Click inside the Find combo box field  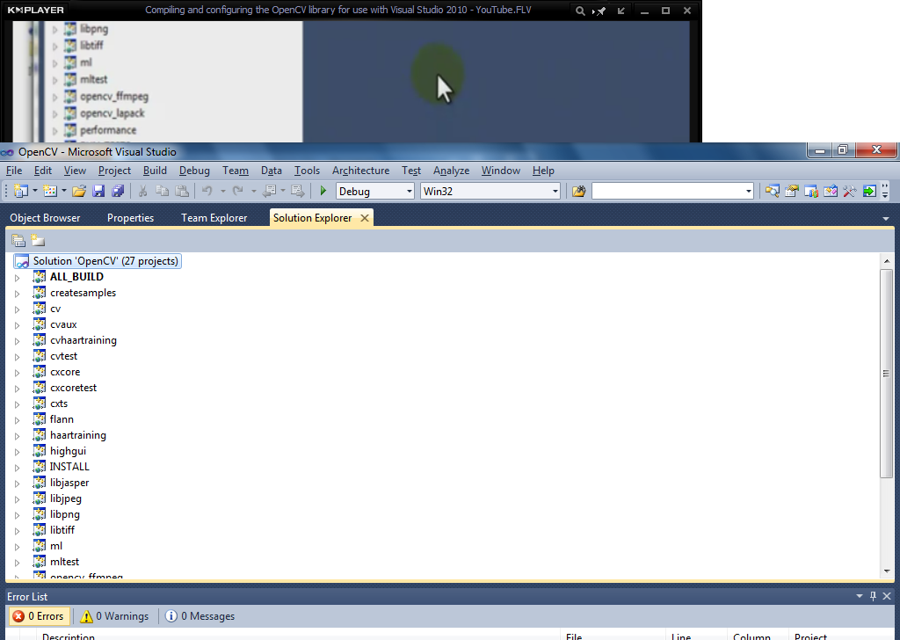coord(668,191)
